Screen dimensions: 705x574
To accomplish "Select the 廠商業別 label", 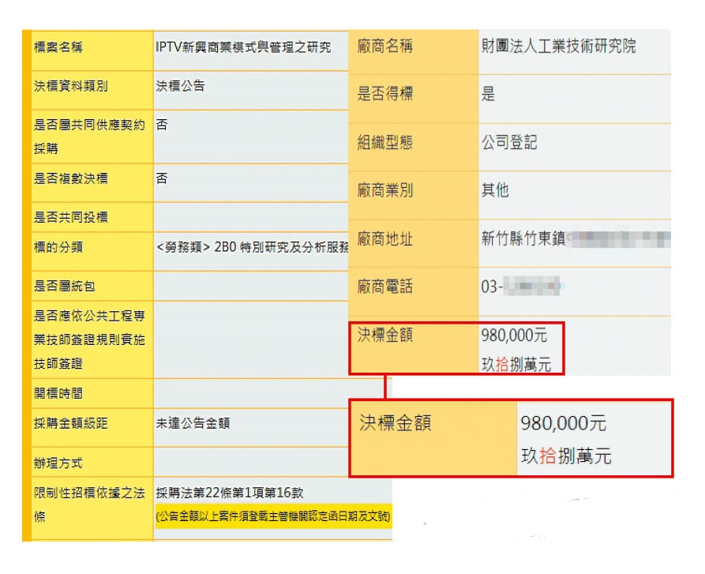I will pyautogui.click(x=385, y=190).
